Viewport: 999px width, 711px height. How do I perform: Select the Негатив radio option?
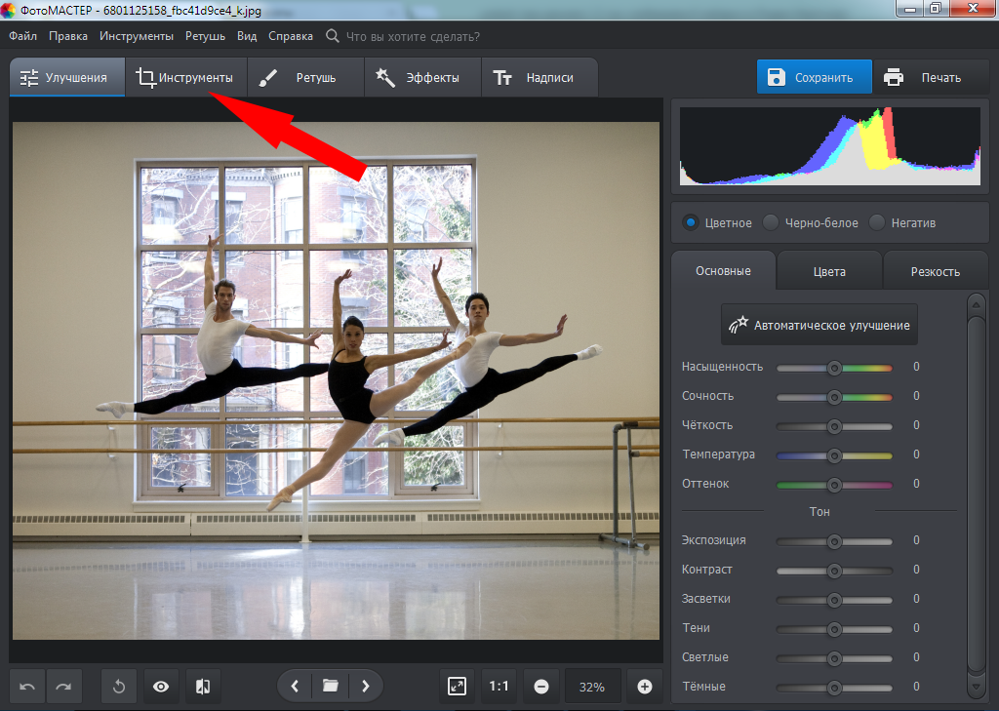pyautogui.click(x=878, y=223)
